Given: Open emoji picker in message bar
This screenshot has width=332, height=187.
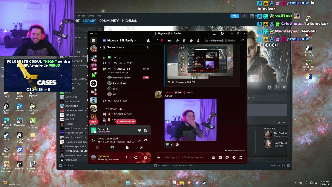Looking at the screenshot, I should [x=234, y=158].
